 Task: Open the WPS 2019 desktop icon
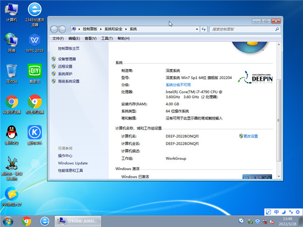[35, 41]
